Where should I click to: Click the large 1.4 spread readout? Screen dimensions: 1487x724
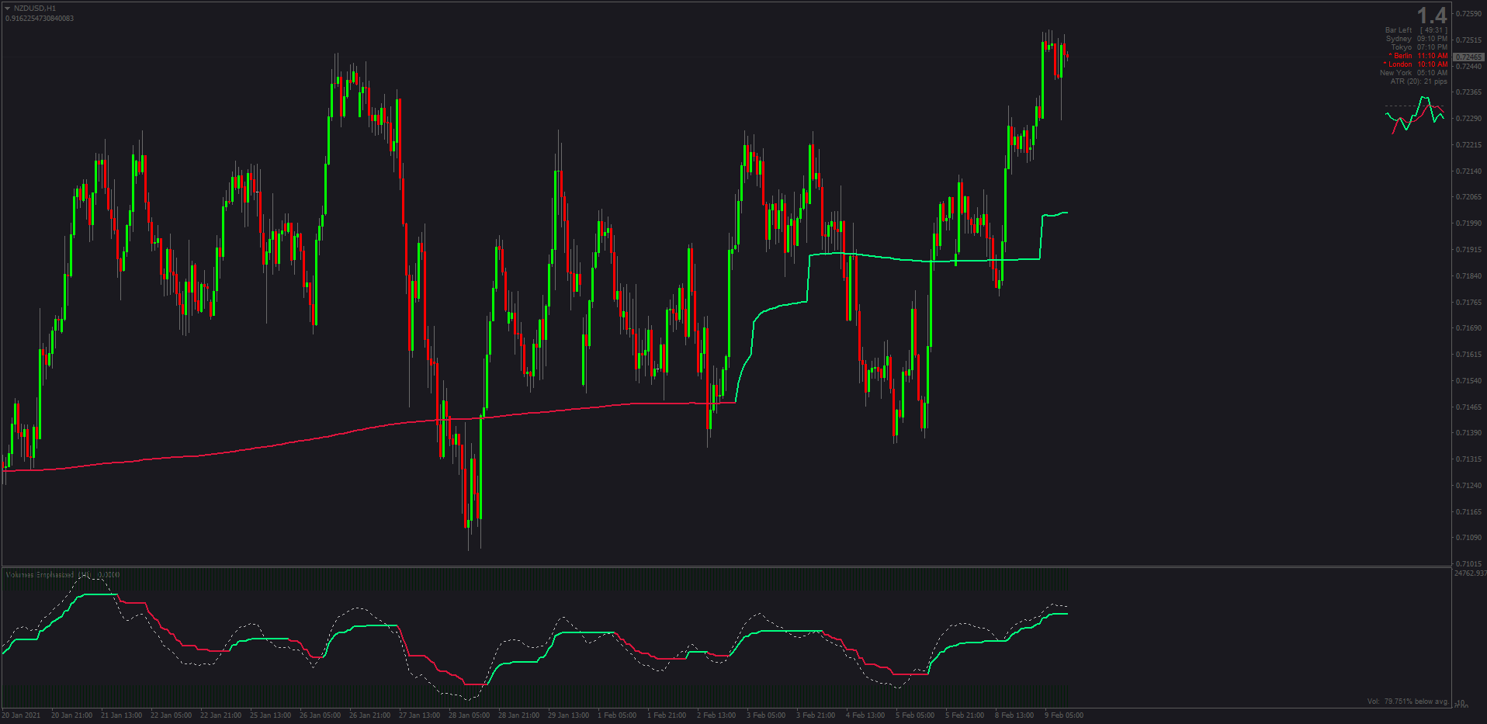click(x=1432, y=16)
